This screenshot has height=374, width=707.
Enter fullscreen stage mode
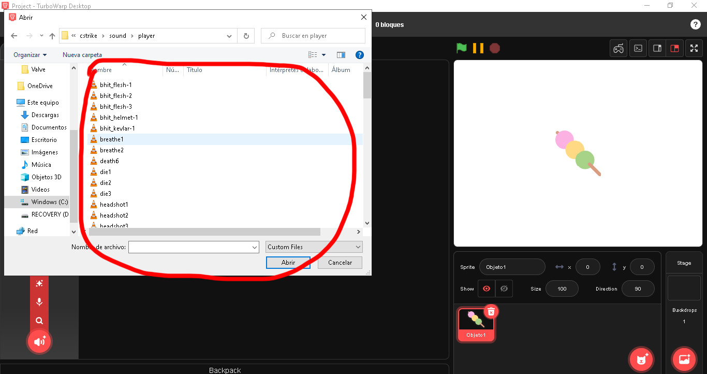click(694, 48)
